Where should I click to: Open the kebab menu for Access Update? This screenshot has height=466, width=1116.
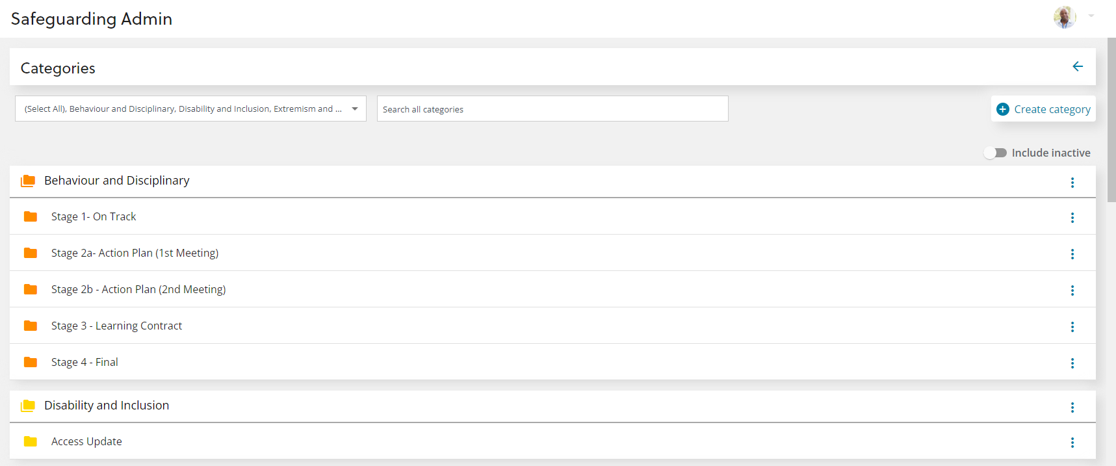click(1072, 443)
